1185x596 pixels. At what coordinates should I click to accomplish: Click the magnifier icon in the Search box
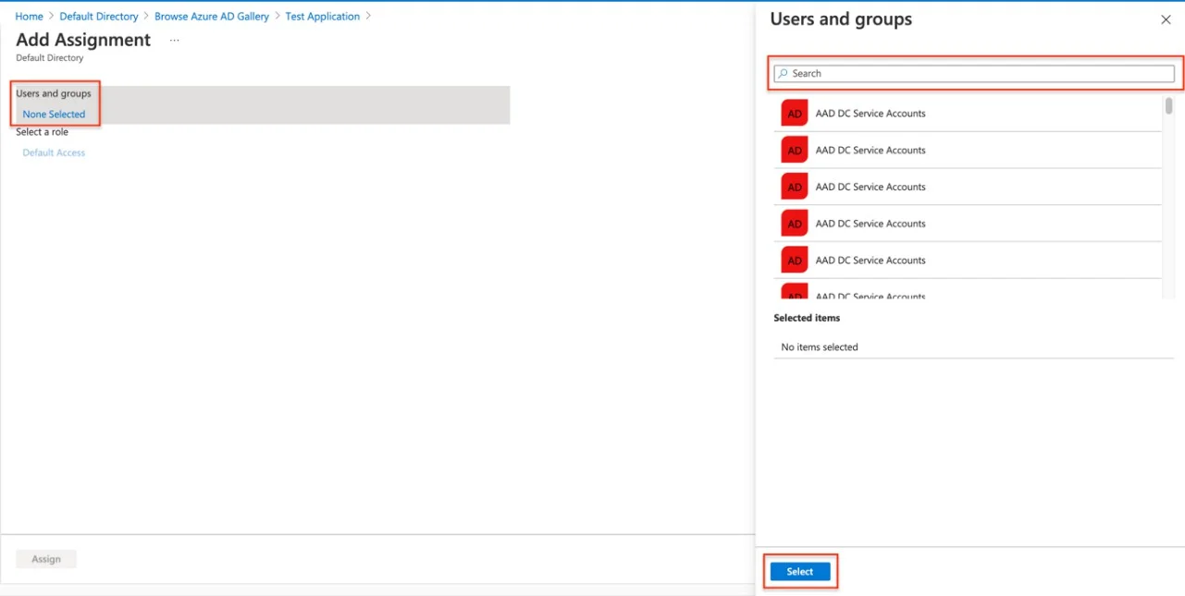784,73
